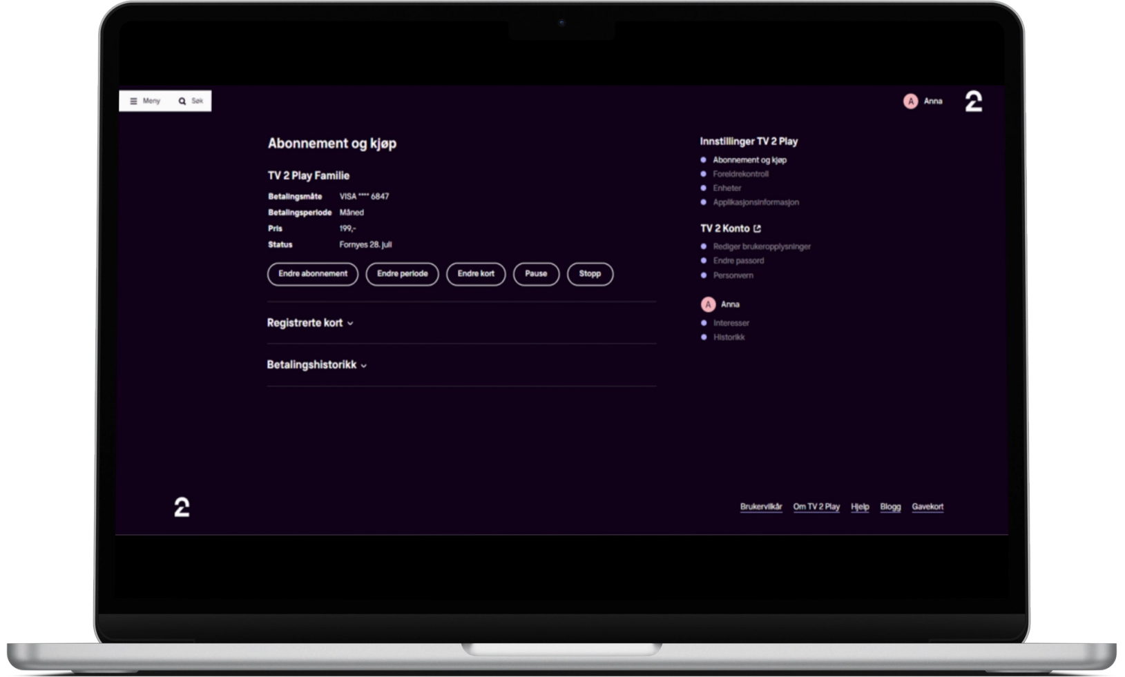Open Abonnement og kjøp settings item
The height and width of the screenshot is (677, 1125).
tap(749, 160)
